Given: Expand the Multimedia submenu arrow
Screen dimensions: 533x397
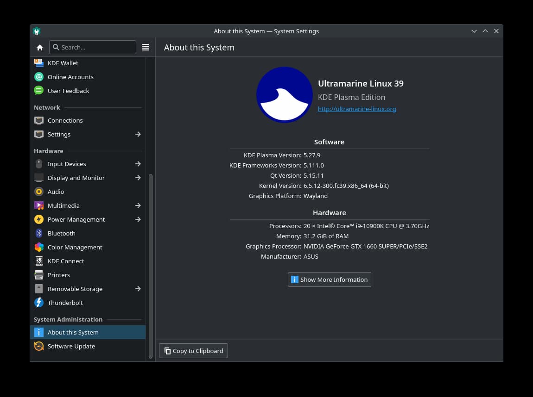Looking at the screenshot, I should coord(138,205).
